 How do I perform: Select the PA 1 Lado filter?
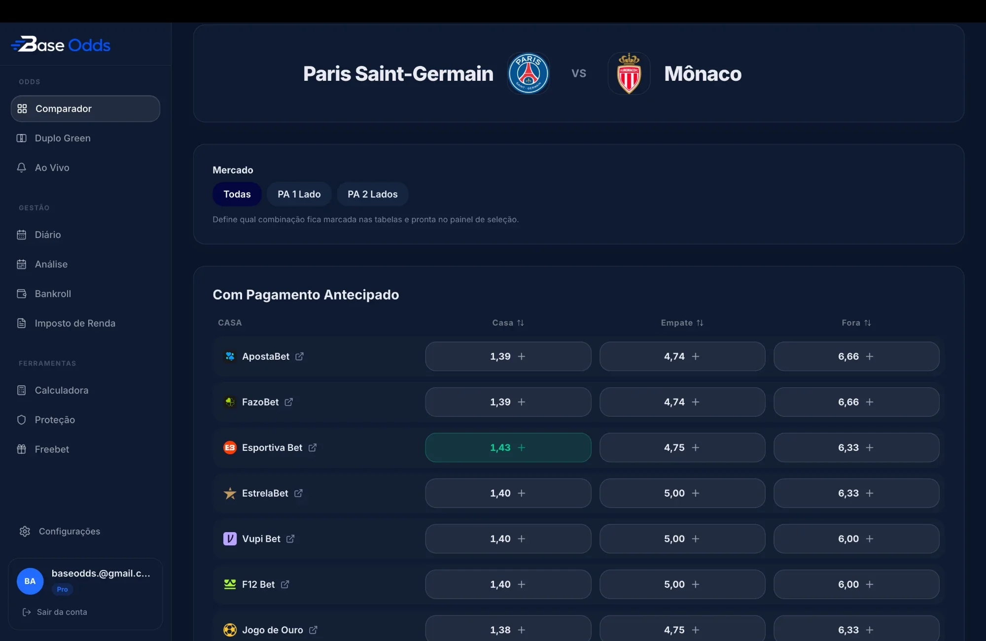click(x=299, y=194)
